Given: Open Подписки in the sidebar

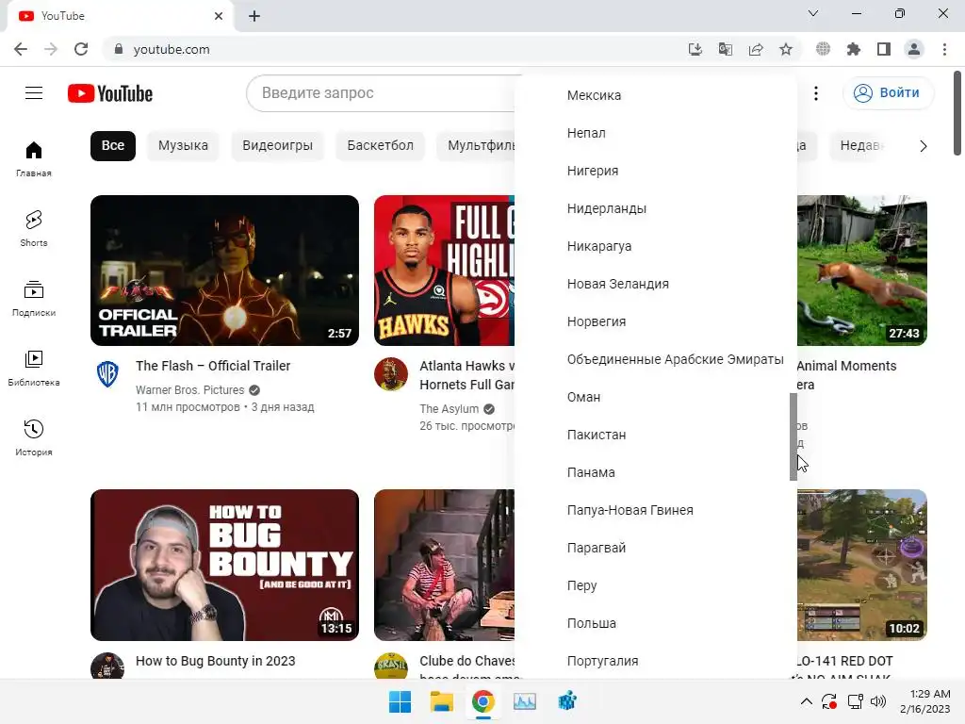Looking at the screenshot, I should click(x=34, y=299).
